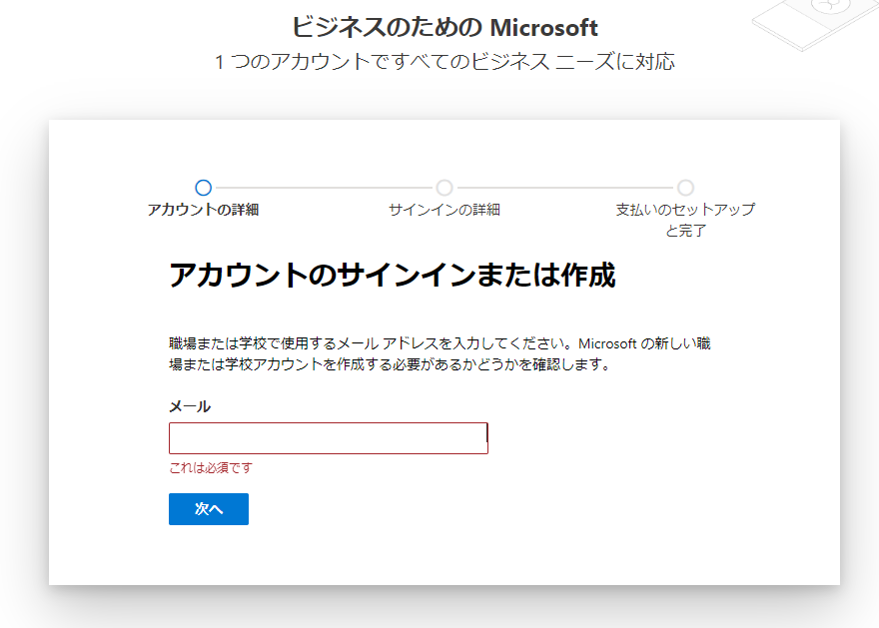This screenshot has height=628, width=879.
Task: Click the blank white card area below 次へ
Action: (x=444, y=554)
